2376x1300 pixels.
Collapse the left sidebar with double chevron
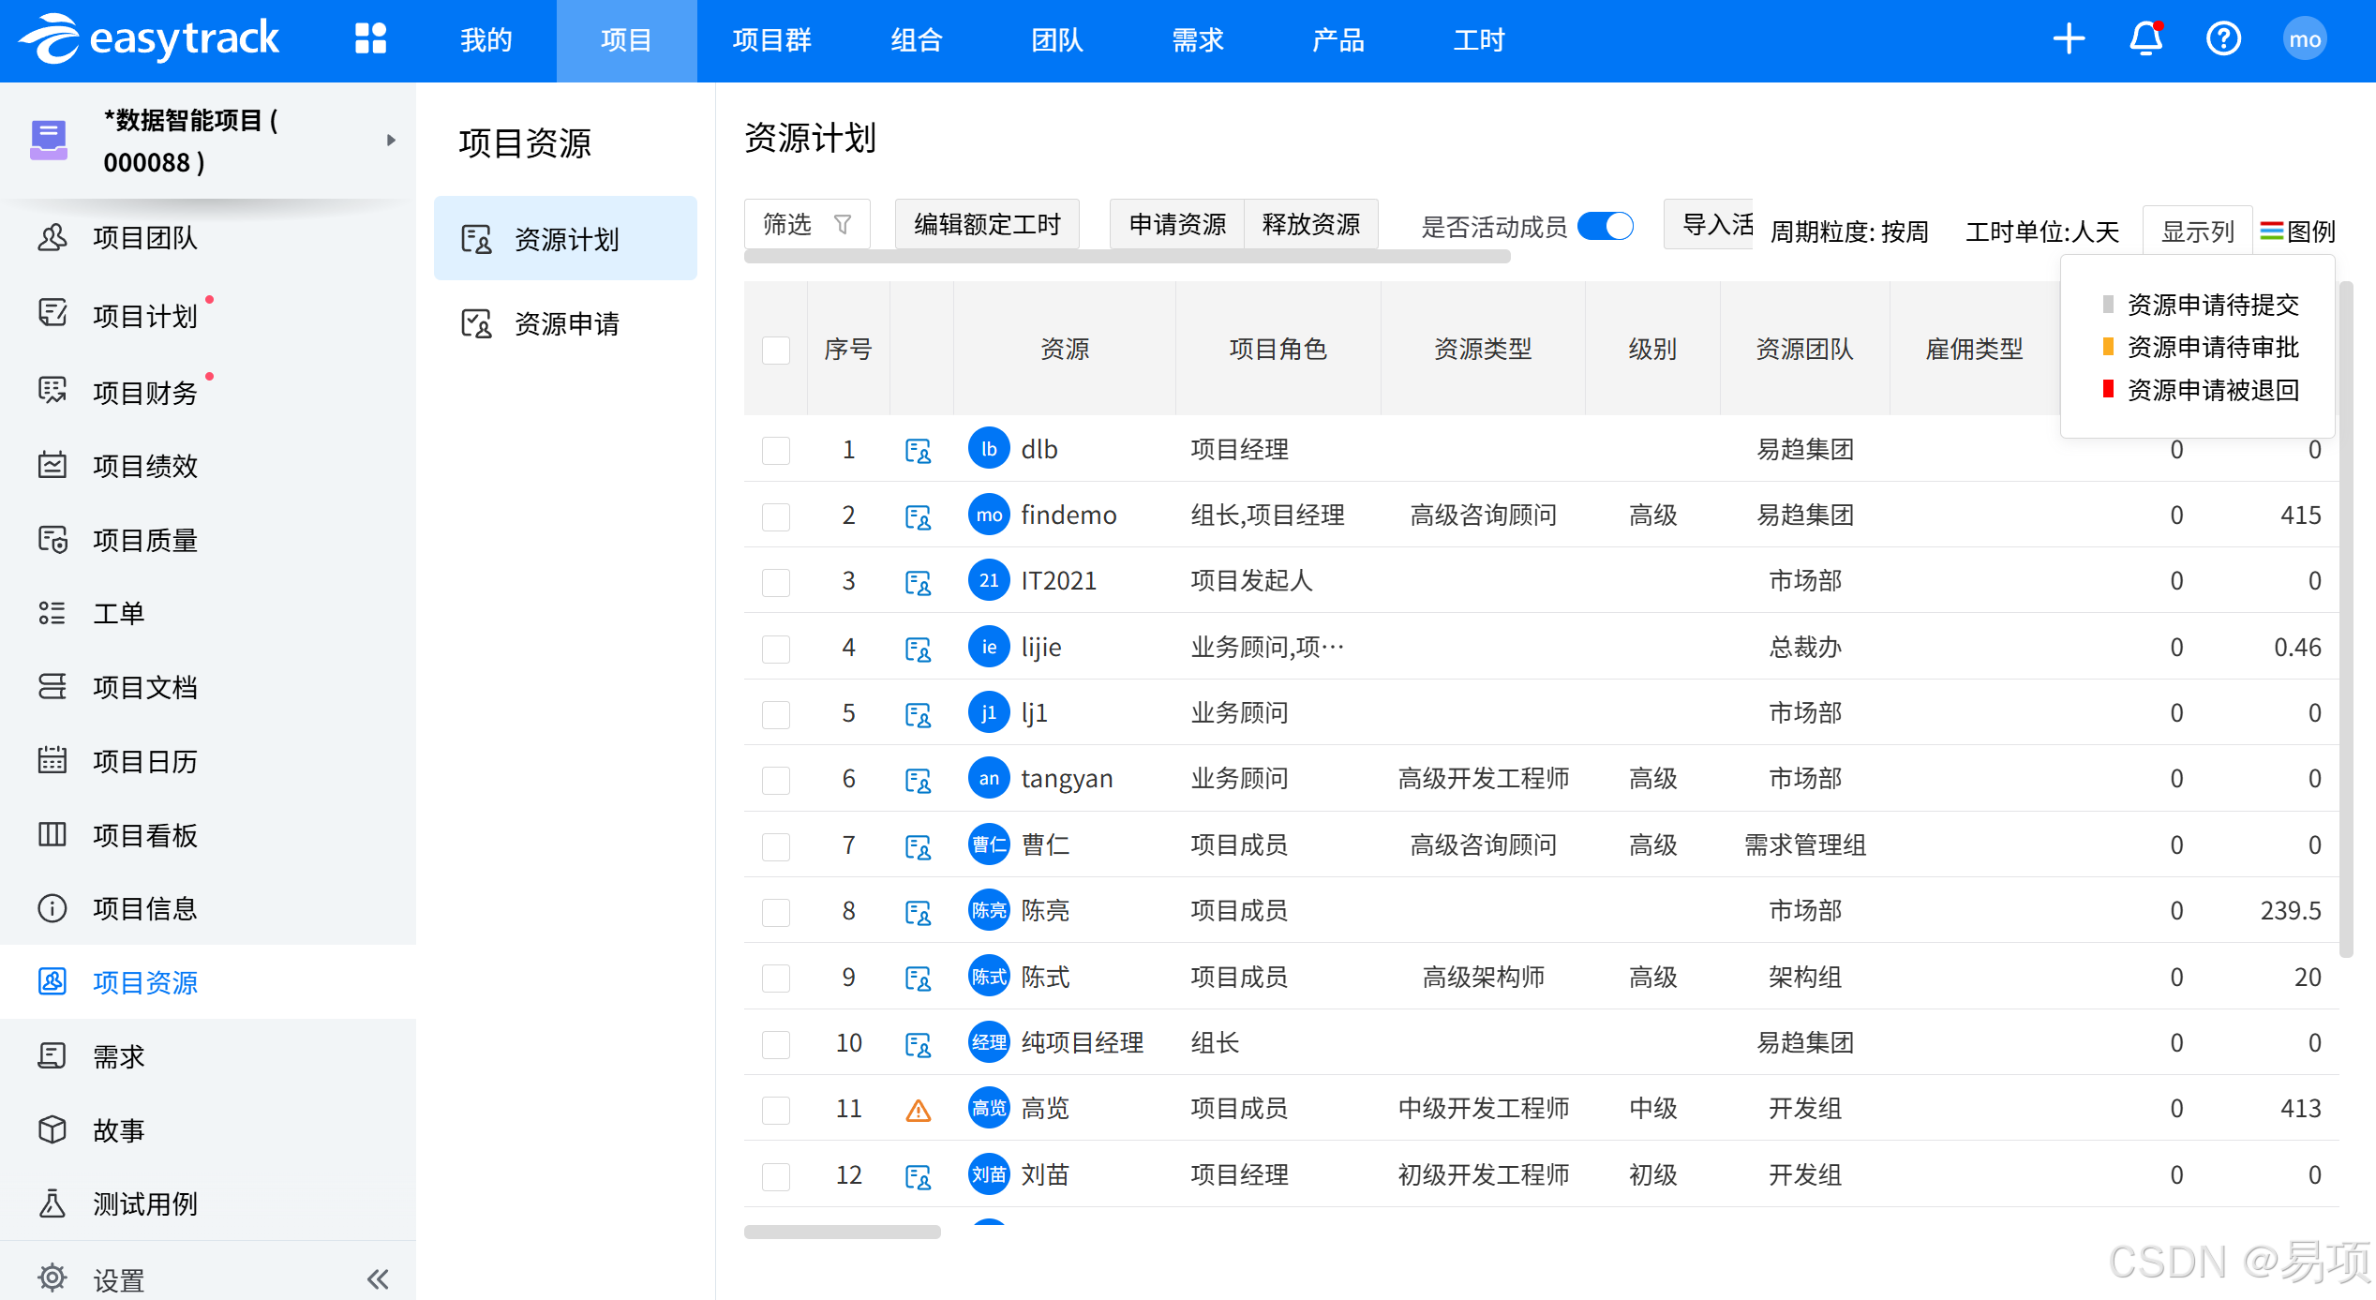coord(378,1279)
